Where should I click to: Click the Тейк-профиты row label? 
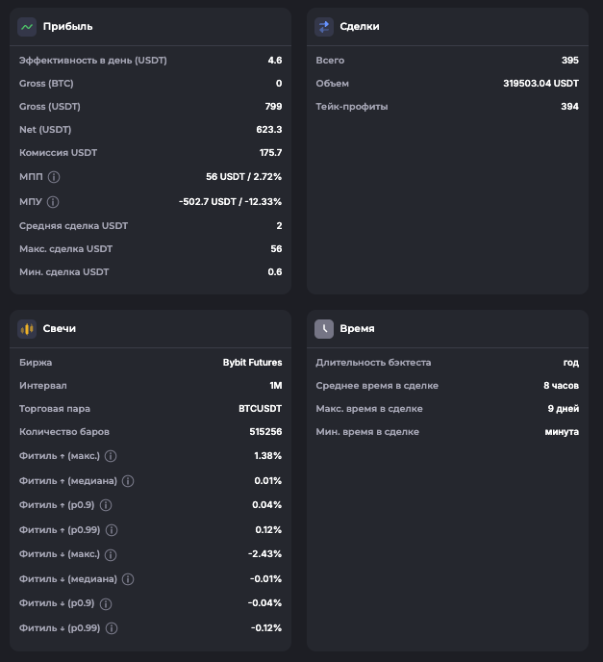(x=352, y=107)
